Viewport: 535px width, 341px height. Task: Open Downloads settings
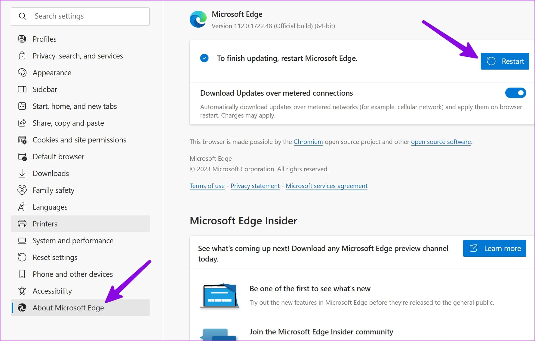(x=80, y=173)
